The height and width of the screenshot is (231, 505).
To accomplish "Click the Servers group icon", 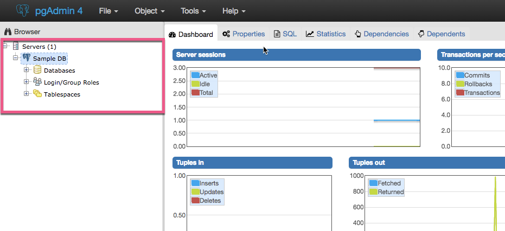I will 16,47.
